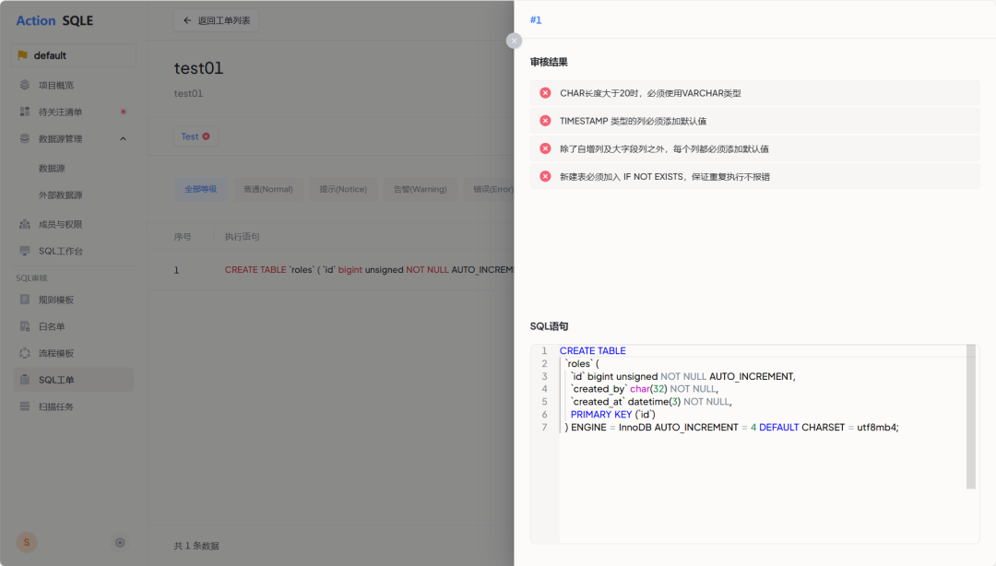Screen dimensions: 996x566
Task: Open the default project selector
Action: click(x=74, y=55)
